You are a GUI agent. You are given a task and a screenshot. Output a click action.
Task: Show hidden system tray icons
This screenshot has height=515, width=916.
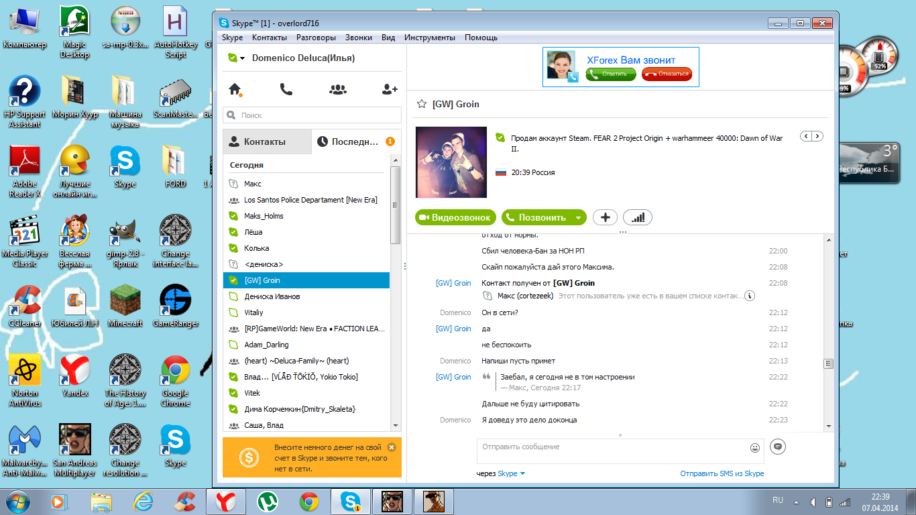click(797, 502)
